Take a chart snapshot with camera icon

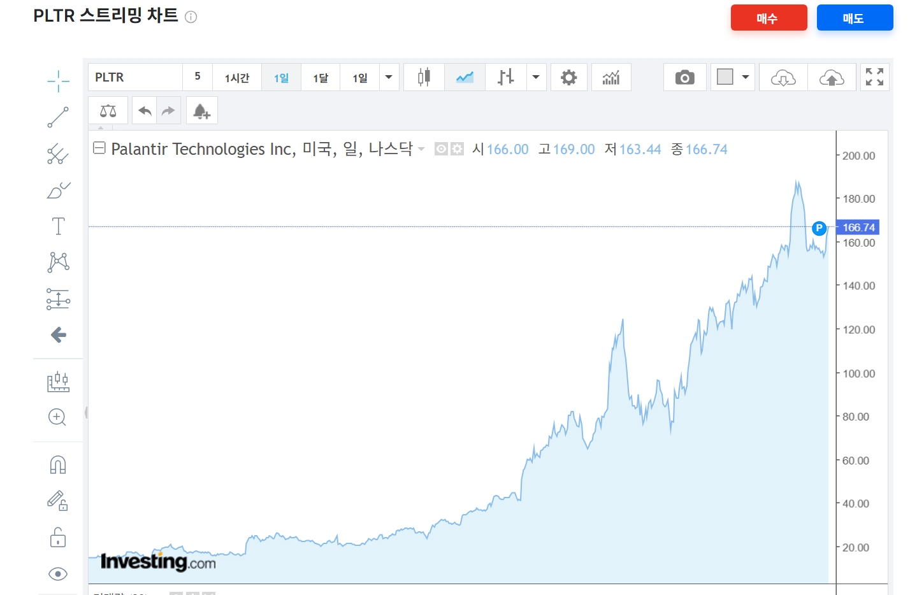pos(685,77)
